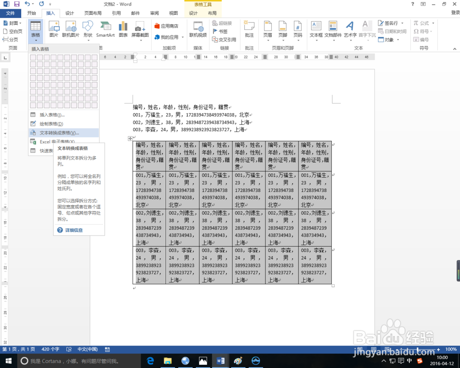Open the Footer (页脚) options
The image size is (460, 368).
pos(283,30)
